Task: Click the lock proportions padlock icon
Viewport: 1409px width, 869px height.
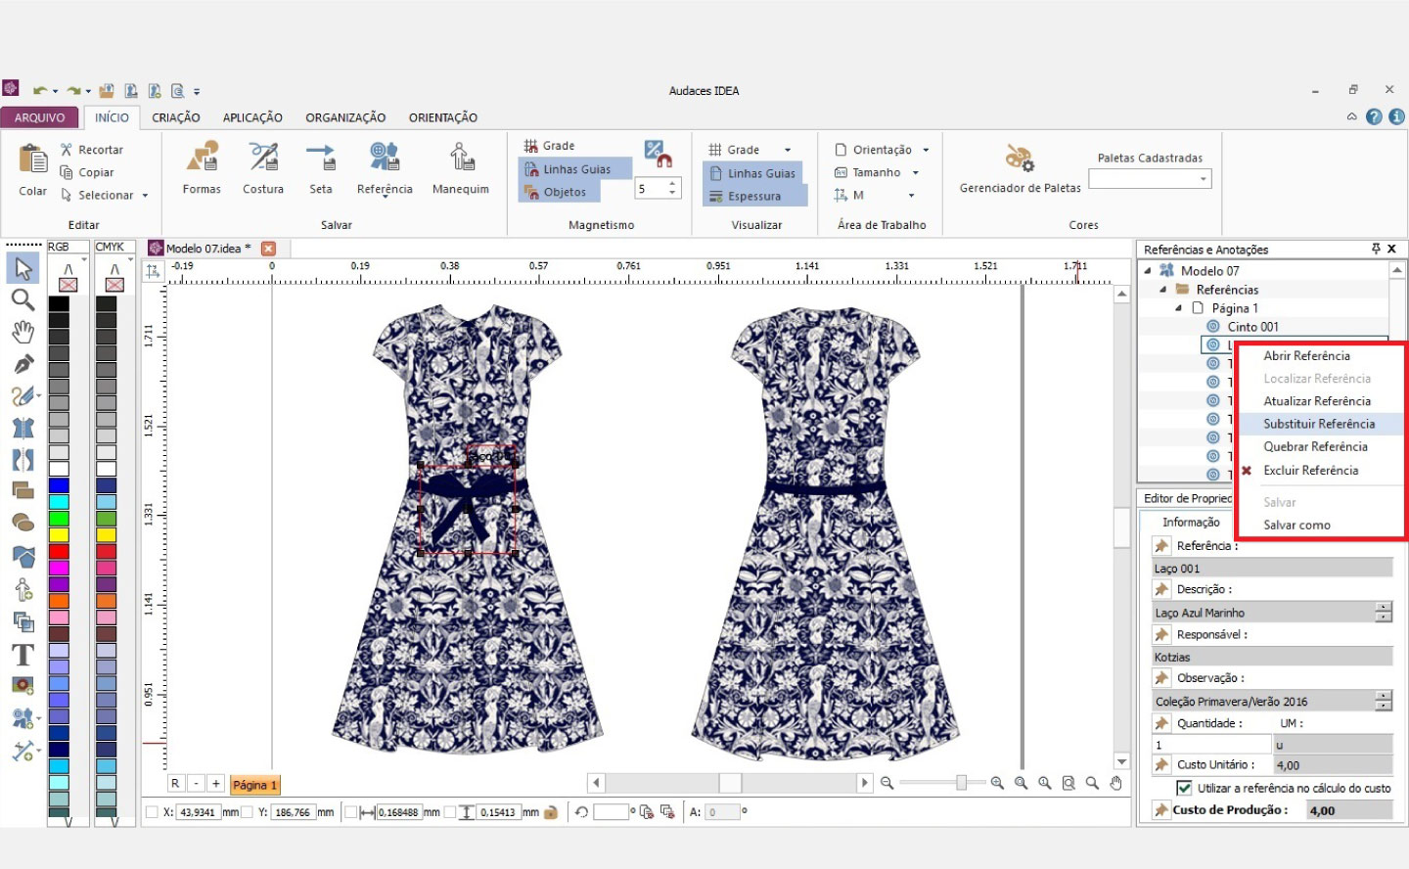Action: pyautogui.click(x=551, y=812)
